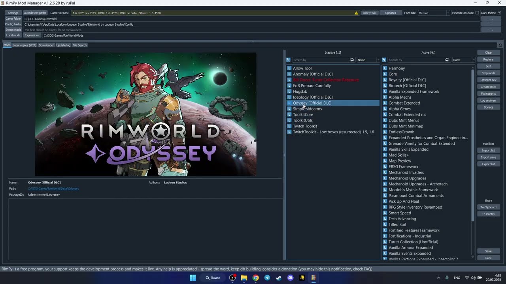506x284 pixels.
Task: Click the Clear button
Action: [489, 52]
